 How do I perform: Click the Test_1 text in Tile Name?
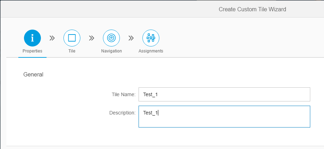point(151,94)
